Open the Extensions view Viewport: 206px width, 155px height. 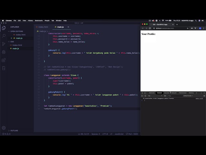[x=4, y=60]
